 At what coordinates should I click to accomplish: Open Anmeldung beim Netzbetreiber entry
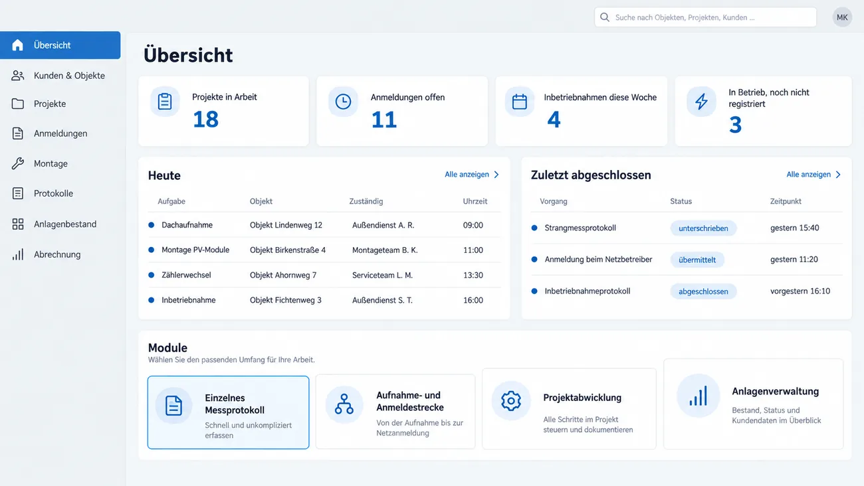[x=598, y=260]
